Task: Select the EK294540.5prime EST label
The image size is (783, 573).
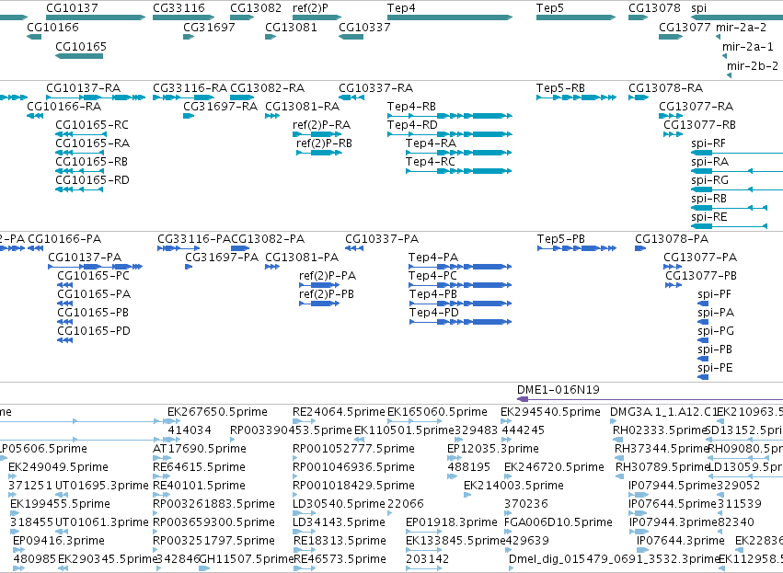Action: (x=550, y=412)
